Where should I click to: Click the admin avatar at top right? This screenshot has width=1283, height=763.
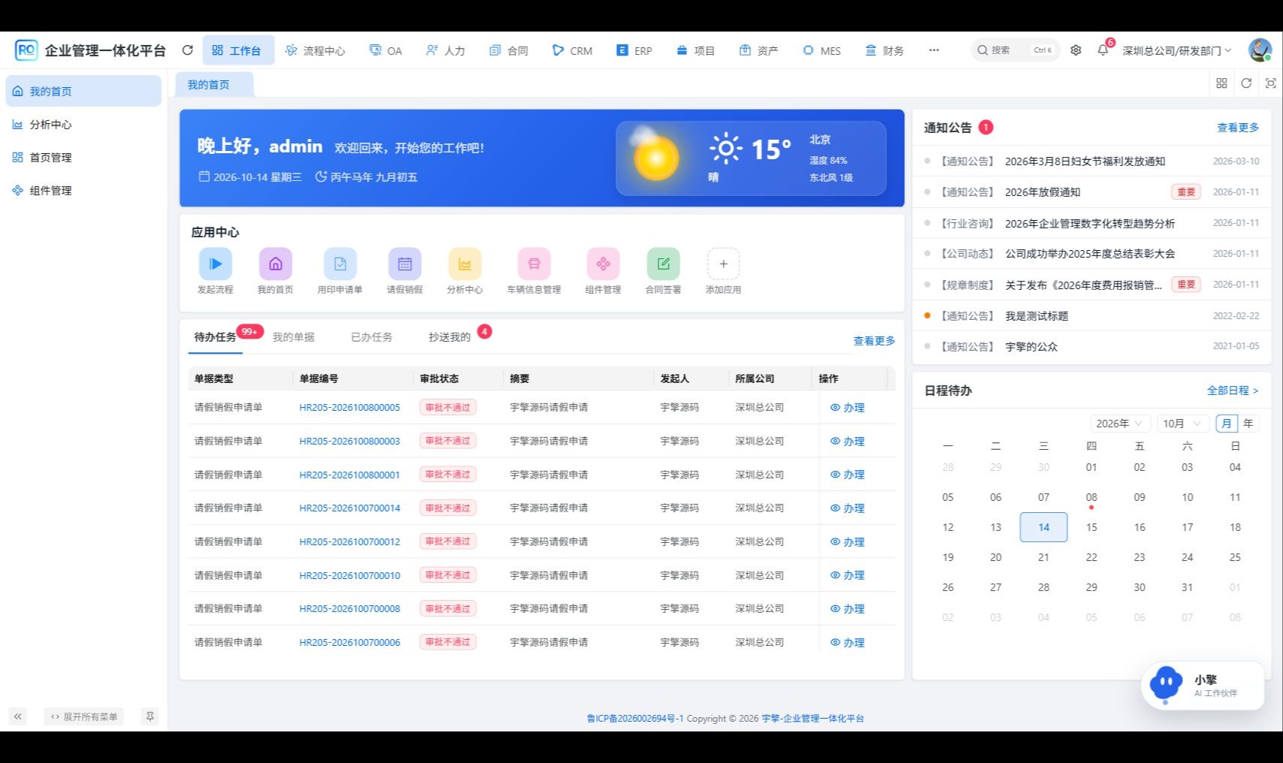[x=1260, y=50]
